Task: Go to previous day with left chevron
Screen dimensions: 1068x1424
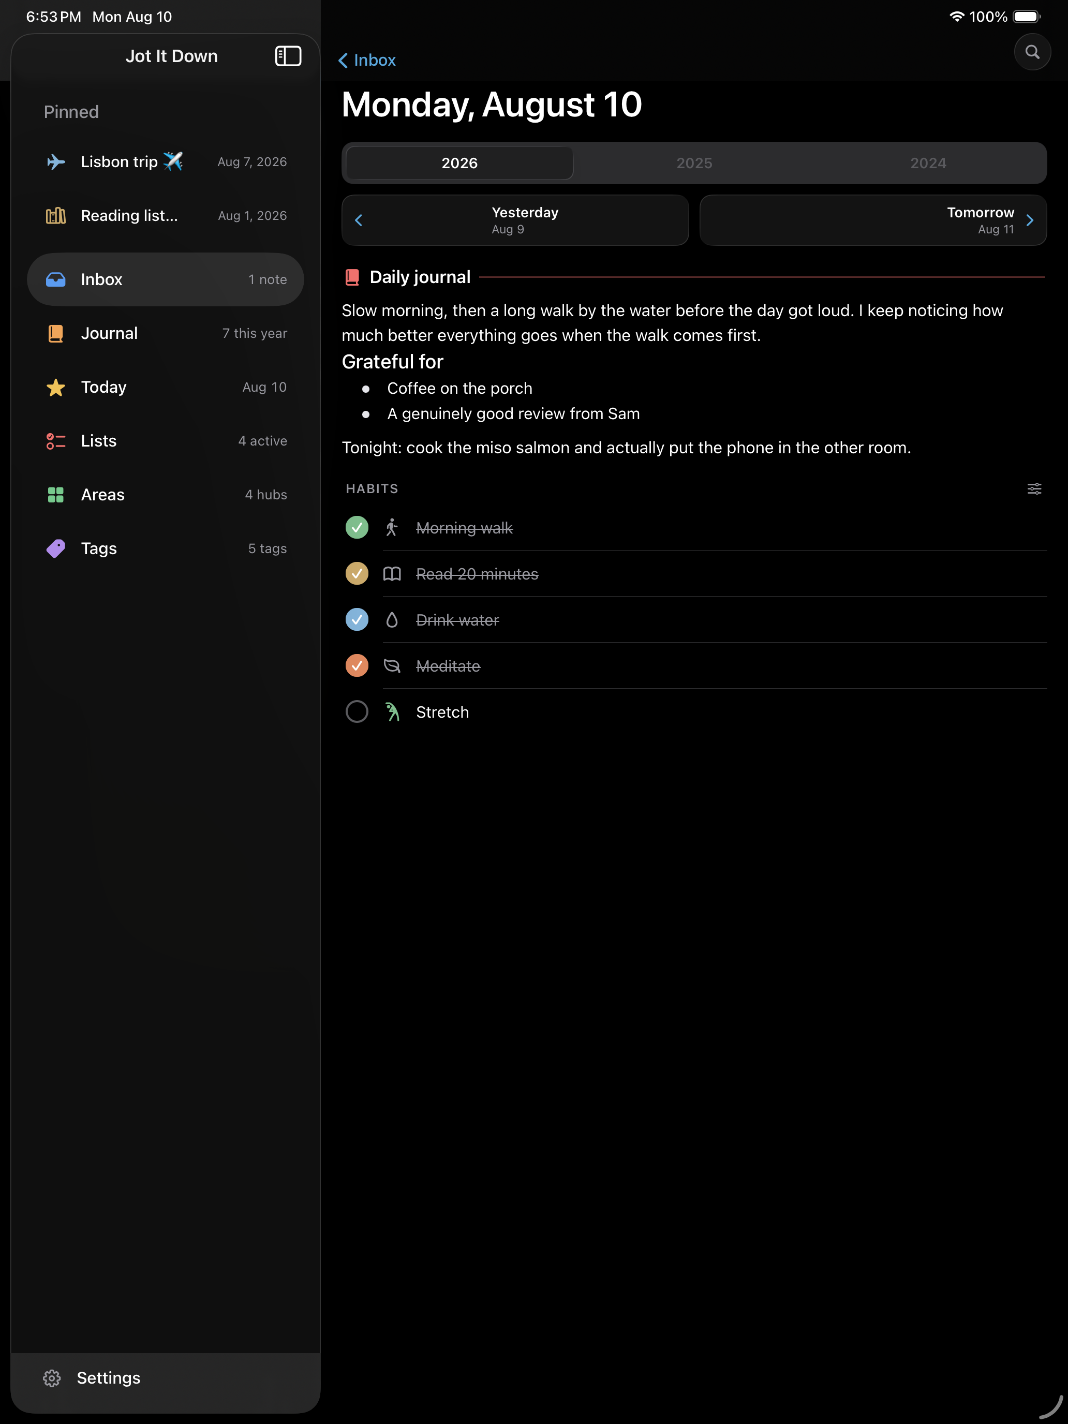Action: pos(359,220)
